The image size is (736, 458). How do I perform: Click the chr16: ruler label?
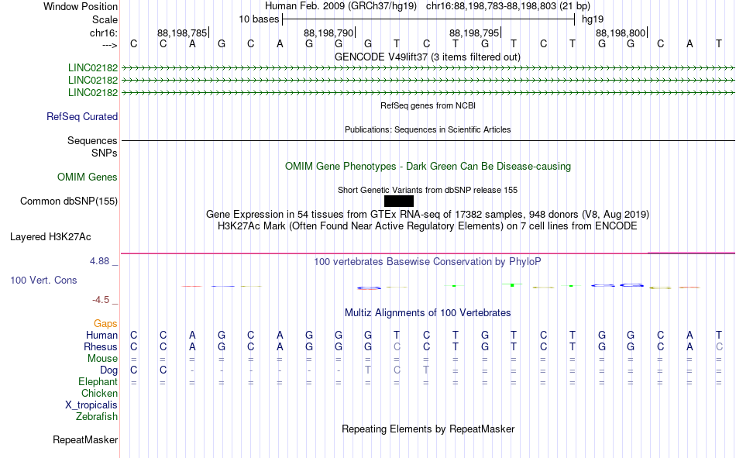pyautogui.click(x=104, y=33)
